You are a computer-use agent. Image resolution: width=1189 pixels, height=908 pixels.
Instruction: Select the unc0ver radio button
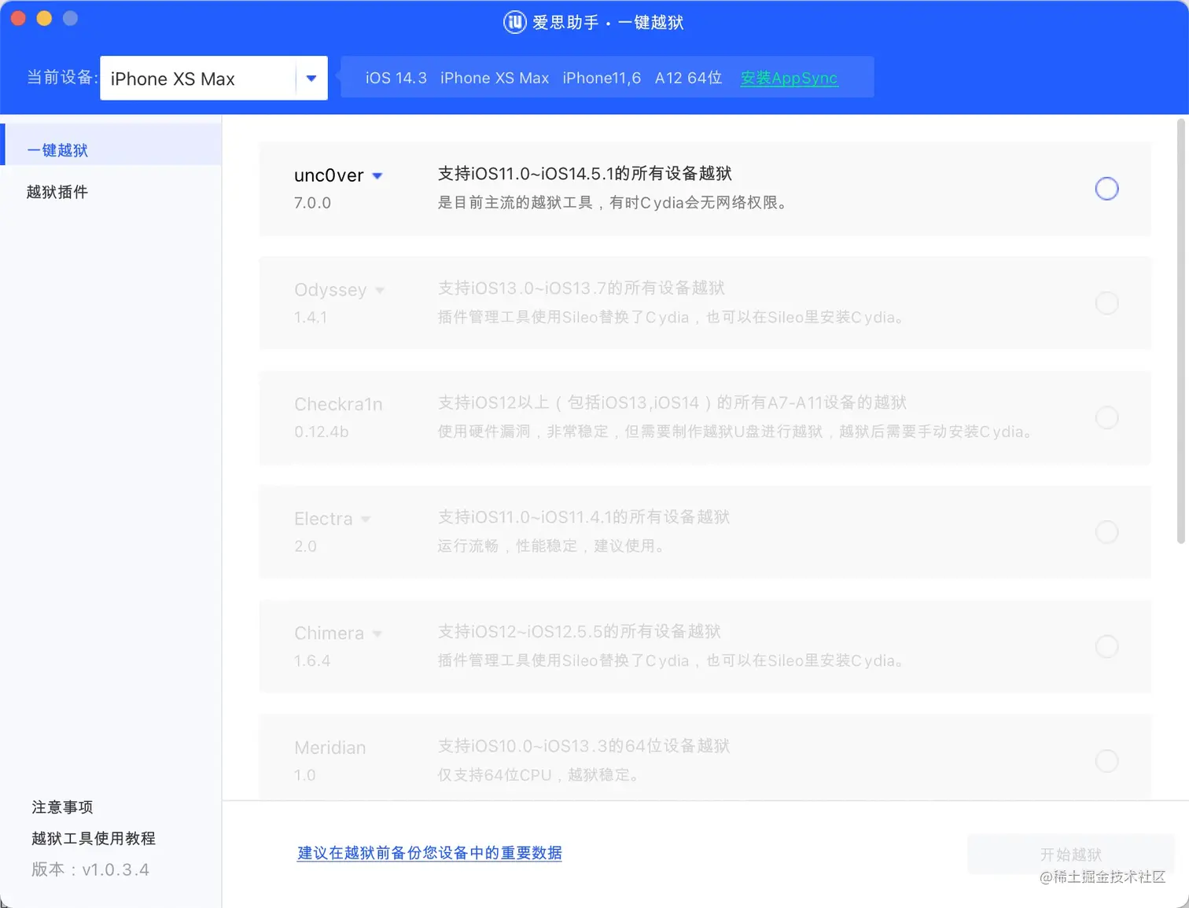tap(1106, 189)
